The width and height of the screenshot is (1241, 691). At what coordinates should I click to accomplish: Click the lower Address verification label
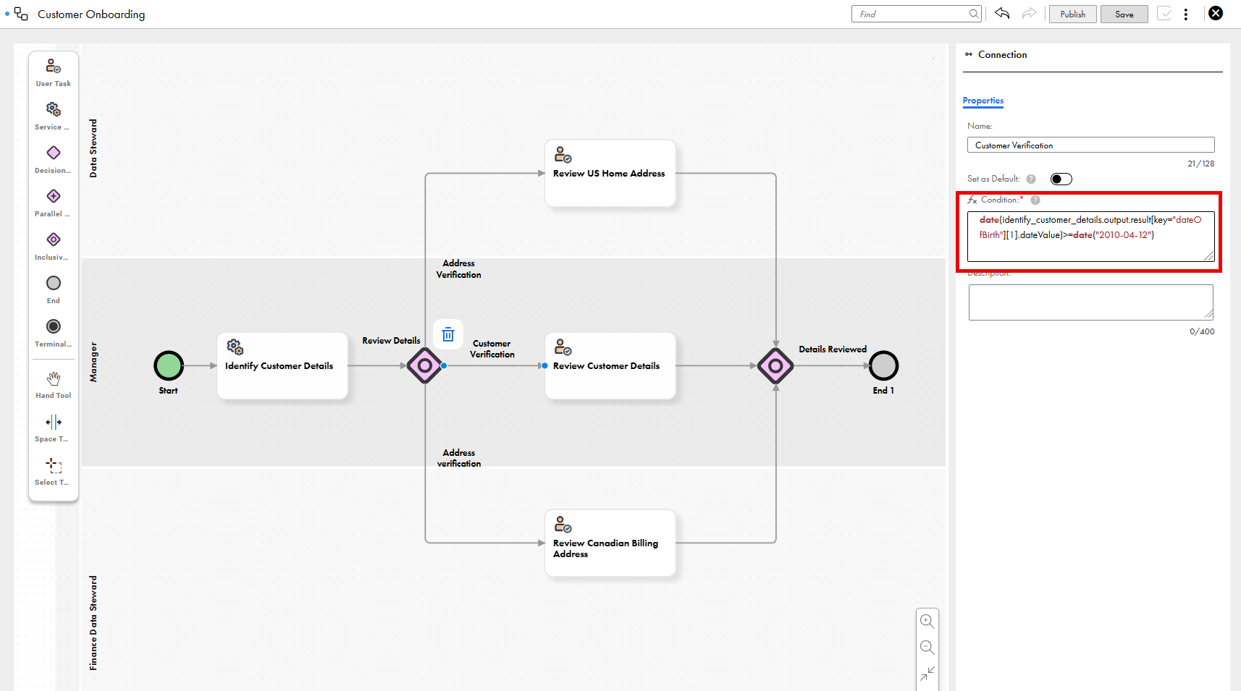coord(459,458)
